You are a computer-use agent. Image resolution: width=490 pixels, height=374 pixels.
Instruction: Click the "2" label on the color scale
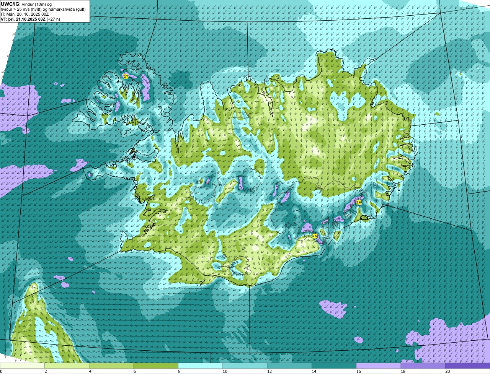46,371
